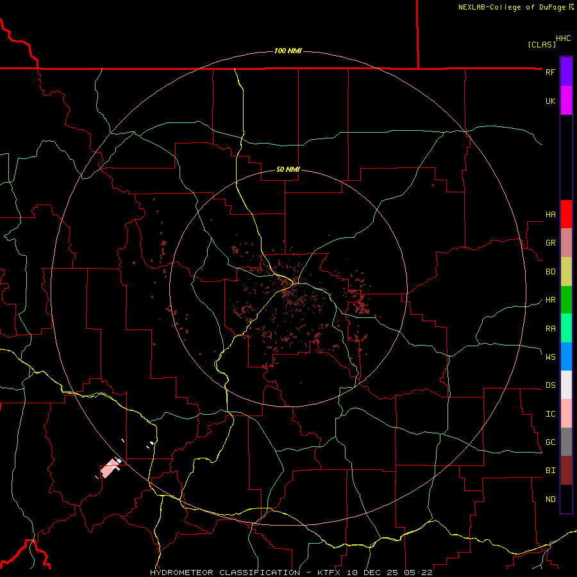Click the RA light green swatch
The height and width of the screenshot is (577, 577).
(566, 328)
